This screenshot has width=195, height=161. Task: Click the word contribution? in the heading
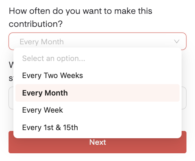[x=36, y=24]
